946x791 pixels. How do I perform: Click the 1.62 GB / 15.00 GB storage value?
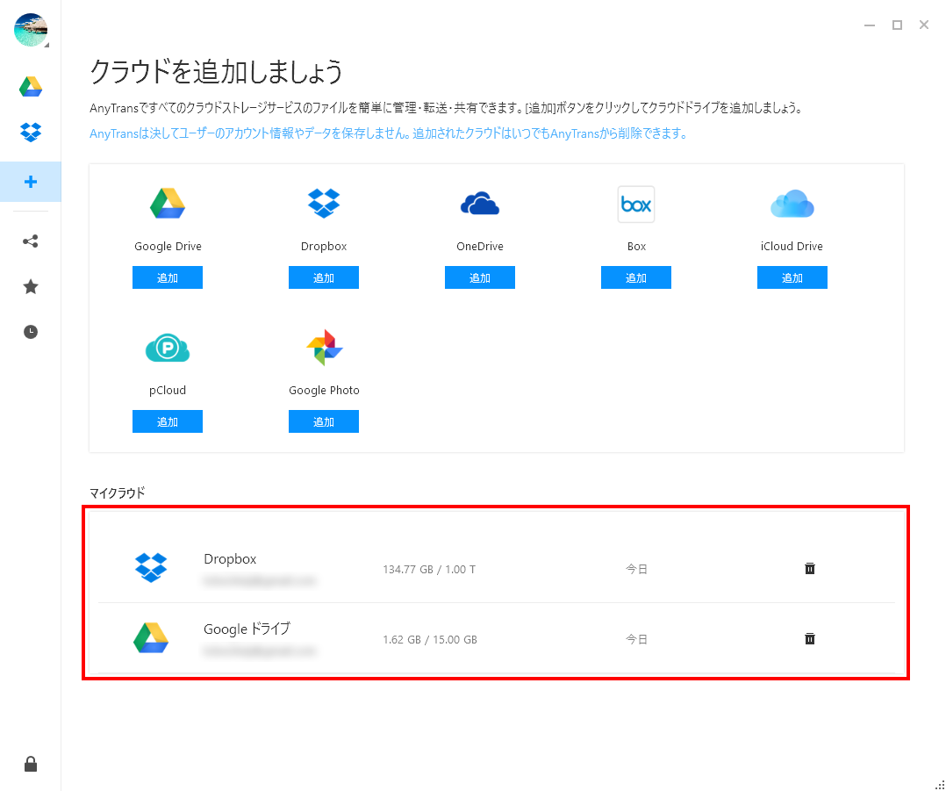[x=430, y=639]
